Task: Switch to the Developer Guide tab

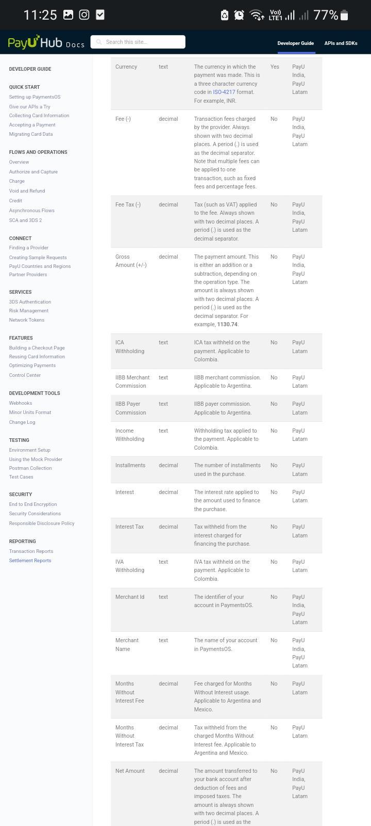Action: click(x=295, y=43)
